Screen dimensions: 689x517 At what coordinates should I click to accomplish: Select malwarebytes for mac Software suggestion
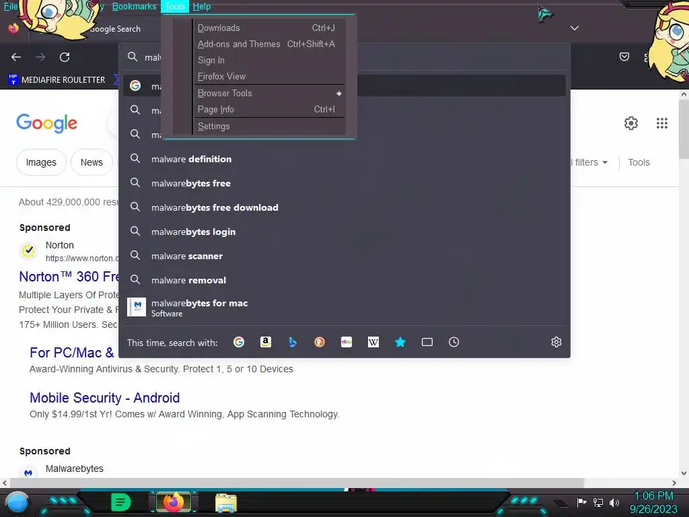click(x=344, y=307)
